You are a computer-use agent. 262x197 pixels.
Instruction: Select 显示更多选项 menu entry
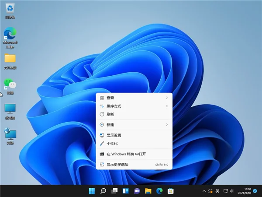click(134, 165)
